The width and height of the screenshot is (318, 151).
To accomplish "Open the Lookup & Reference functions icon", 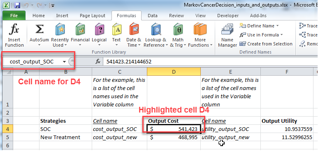I will pyautogui.click(x=156, y=29).
